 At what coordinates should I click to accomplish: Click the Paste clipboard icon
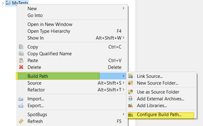pos(21,61)
